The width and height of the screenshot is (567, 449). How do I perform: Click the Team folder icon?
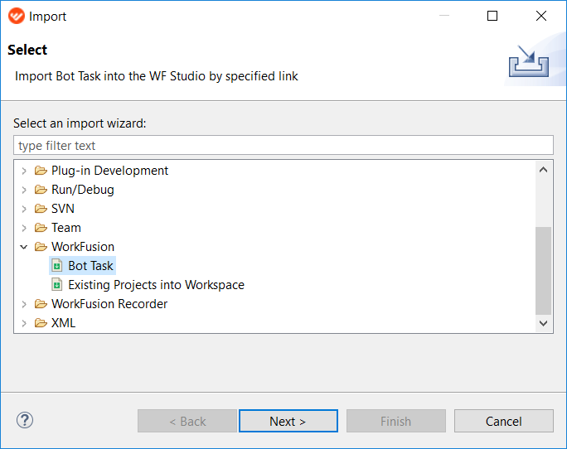tap(41, 228)
